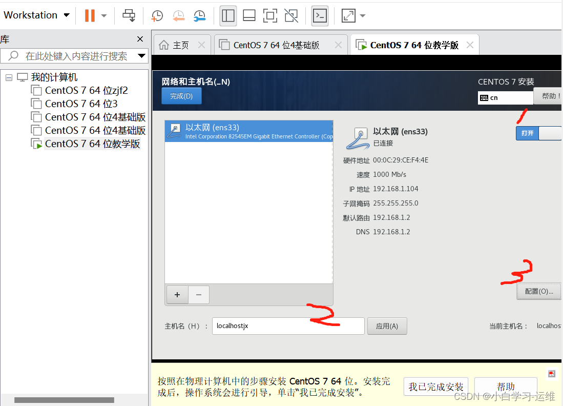Apply the hostname with 应用(A)
The width and height of the screenshot is (563, 406).
pos(387,326)
